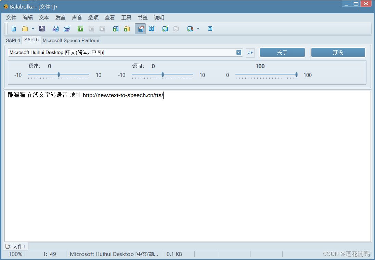This screenshot has height=260, width=375.
Task: Switch to the SAPI 4 tab
Action: point(13,40)
